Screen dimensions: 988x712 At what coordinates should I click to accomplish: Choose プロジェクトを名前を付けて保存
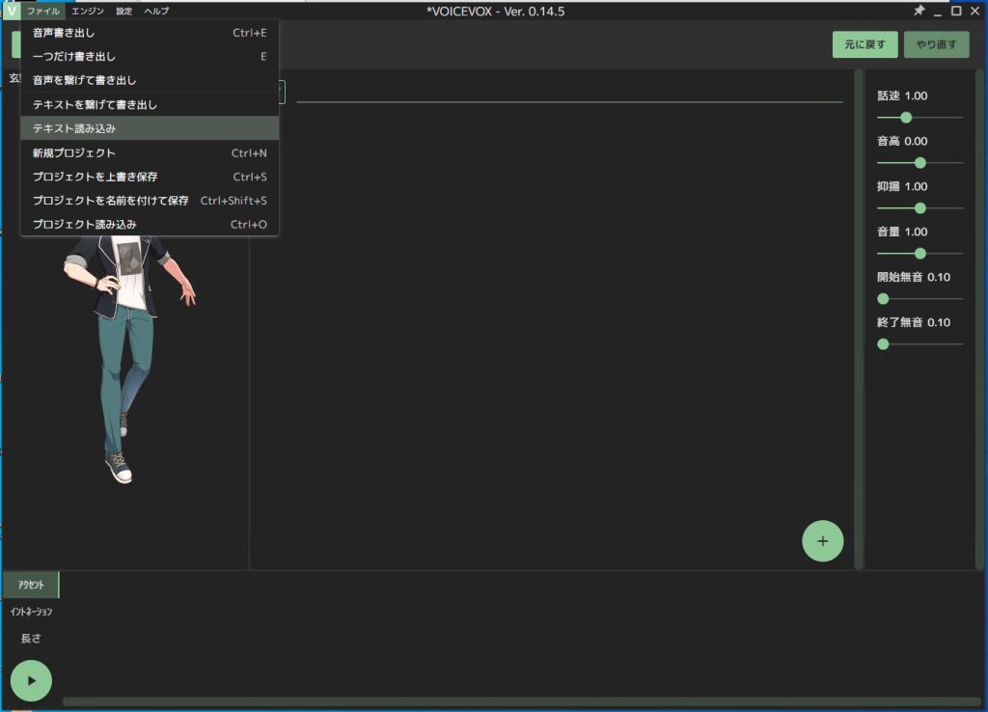150,201
